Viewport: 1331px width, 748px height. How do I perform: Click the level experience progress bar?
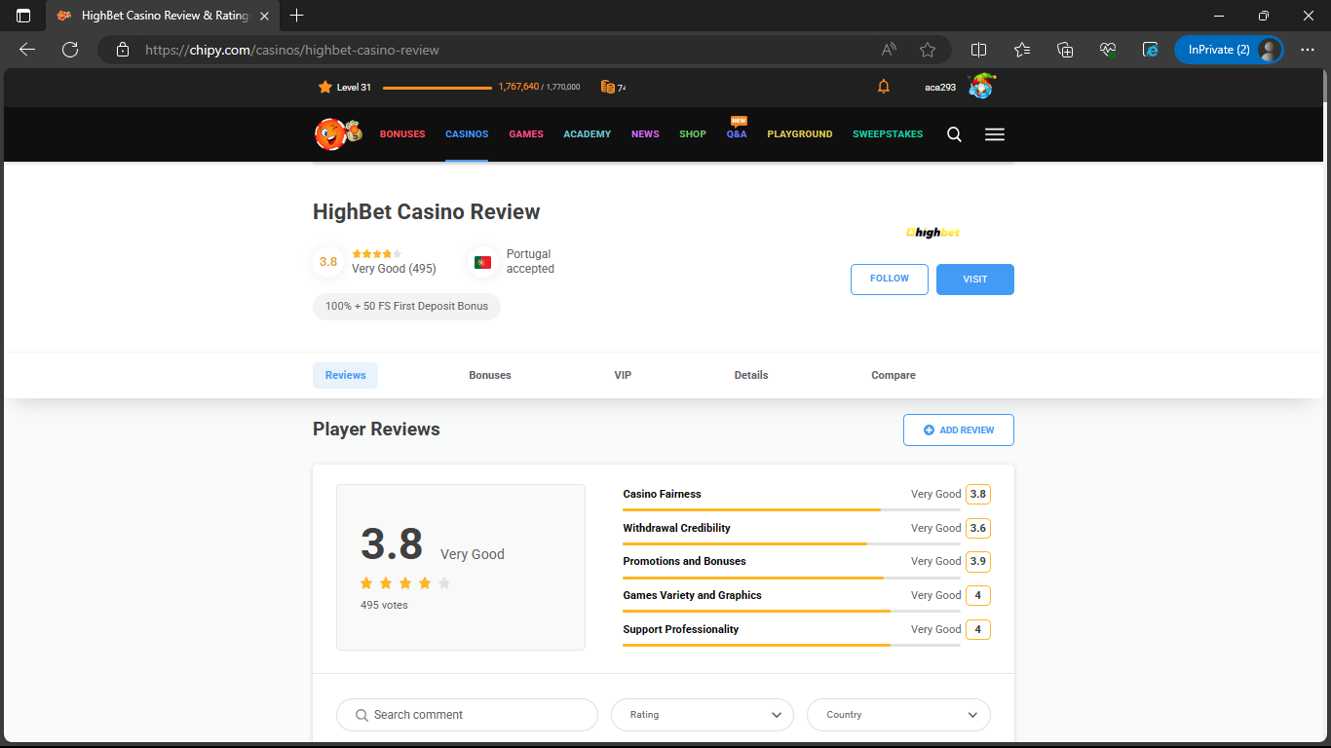pyautogui.click(x=437, y=88)
